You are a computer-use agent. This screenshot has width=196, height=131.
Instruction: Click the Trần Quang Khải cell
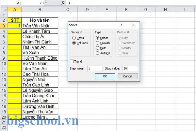tap(40, 96)
